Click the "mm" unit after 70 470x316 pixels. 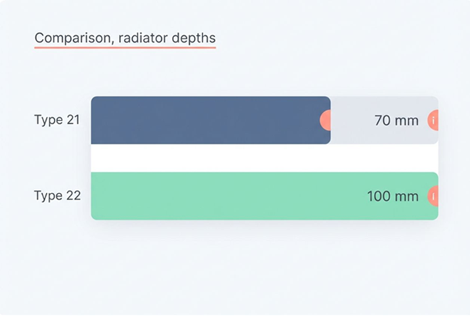408,121
